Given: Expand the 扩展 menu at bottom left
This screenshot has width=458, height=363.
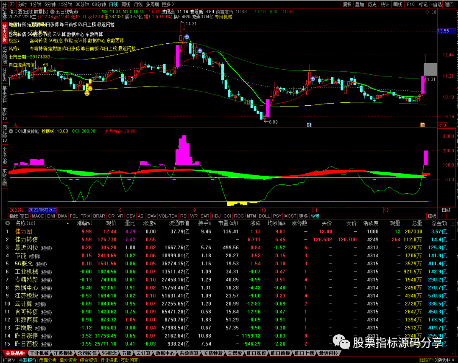Looking at the screenshot, I should tap(9, 360).
